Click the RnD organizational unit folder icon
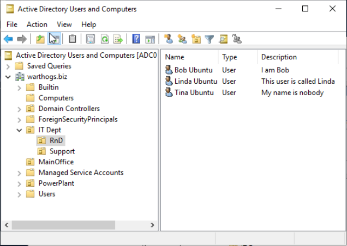Image resolution: width=347 pixels, height=246 pixels. coord(41,140)
